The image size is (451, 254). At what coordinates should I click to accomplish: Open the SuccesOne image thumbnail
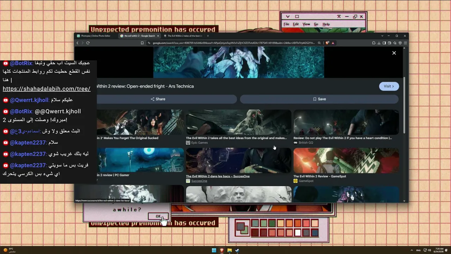pos(239,160)
